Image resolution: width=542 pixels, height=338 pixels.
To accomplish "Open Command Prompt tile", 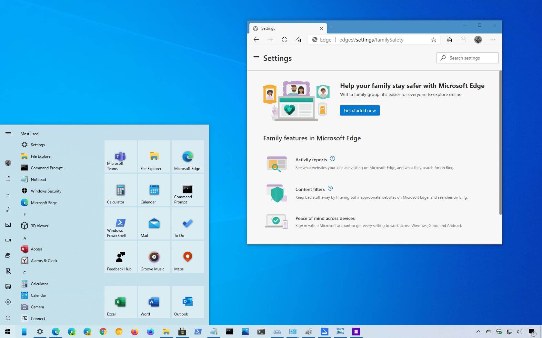I will tap(188, 190).
